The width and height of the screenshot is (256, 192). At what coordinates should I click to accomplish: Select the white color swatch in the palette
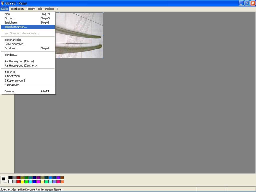point(10,182)
